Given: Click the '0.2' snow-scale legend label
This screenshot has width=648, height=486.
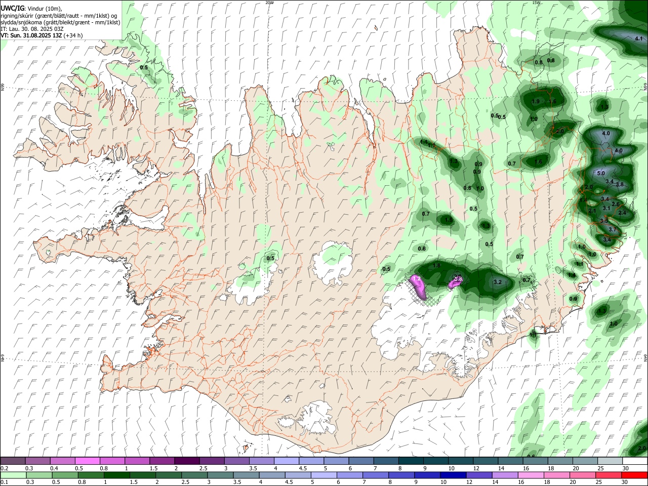Looking at the screenshot, I should [x=4, y=468].
